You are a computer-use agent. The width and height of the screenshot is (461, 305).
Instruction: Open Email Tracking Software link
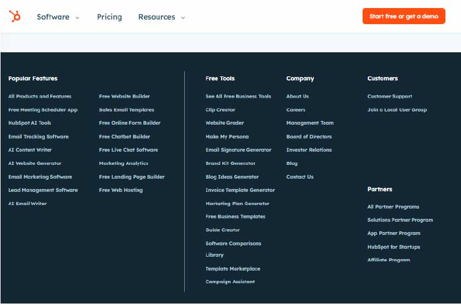(39, 137)
